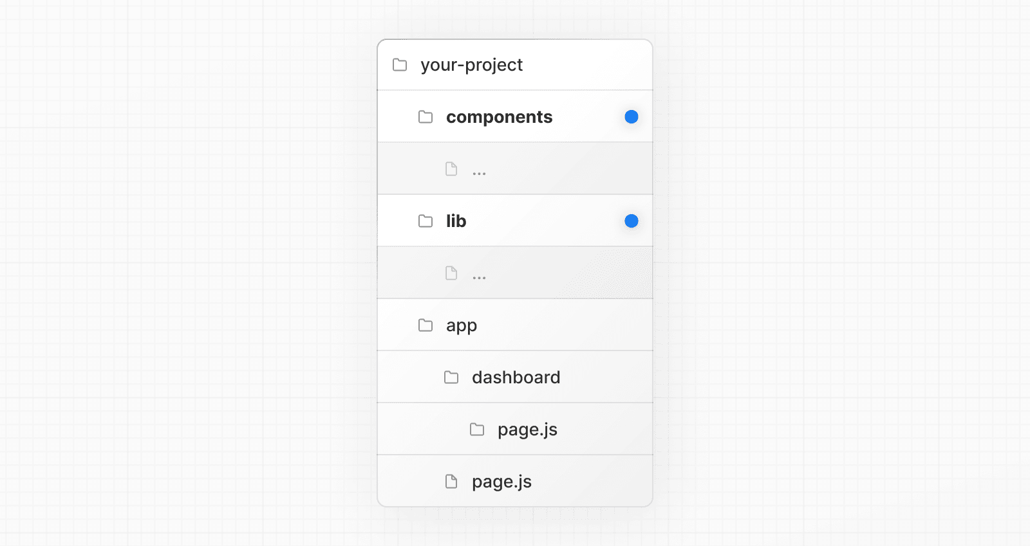
Task: Select the lib folder name
Action: click(x=456, y=221)
